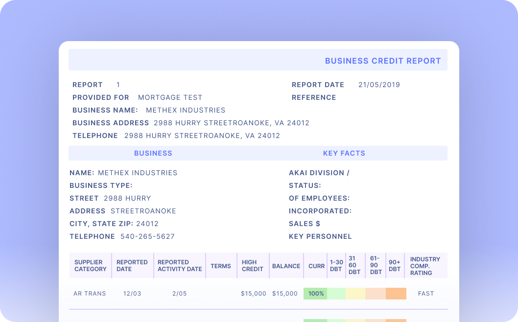
Task: Click the High Credit column header
Action: [252, 266]
